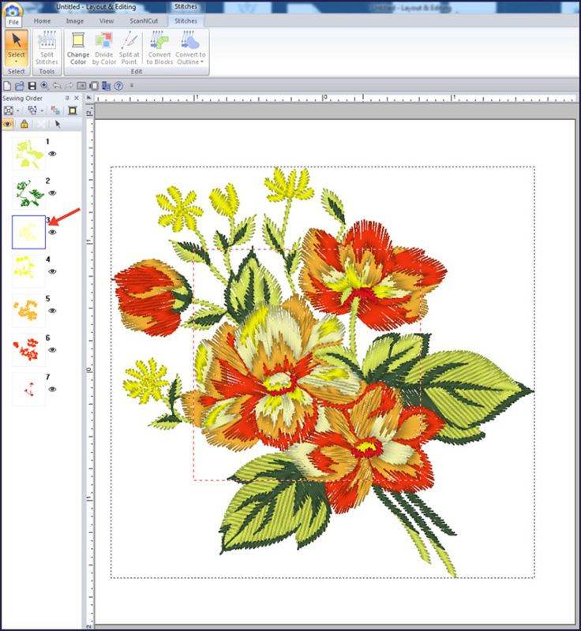Click the arrow pointer icon in Sewing Order
The width and height of the screenshot is (581, 631).
[x=58, y=125]
